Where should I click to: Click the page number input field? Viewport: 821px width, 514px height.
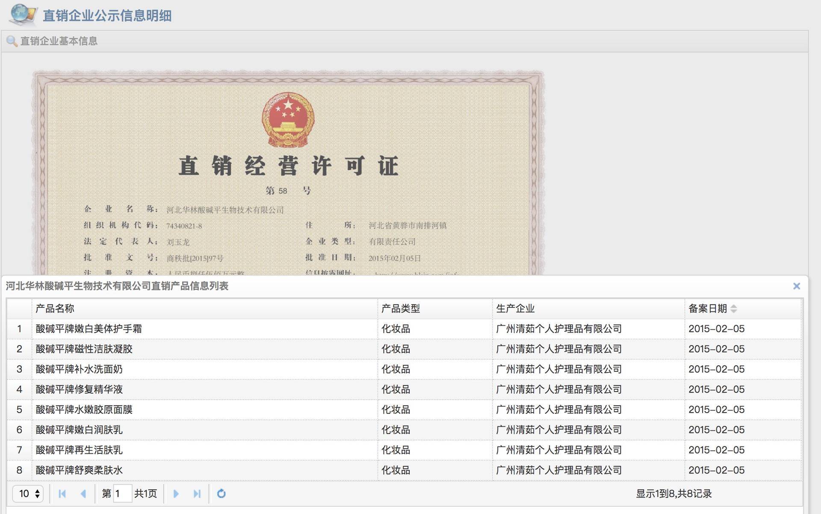tap(122, 494)
